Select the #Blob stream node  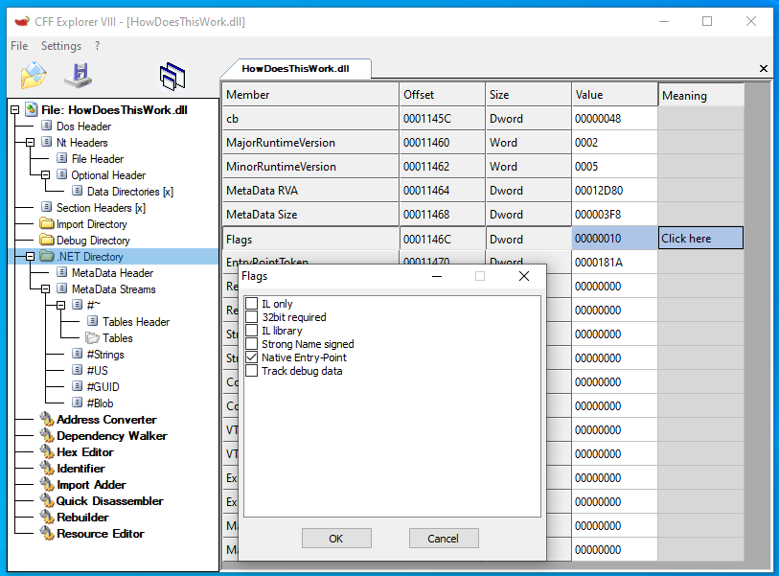pyautogui.click(x=100, y=403)
